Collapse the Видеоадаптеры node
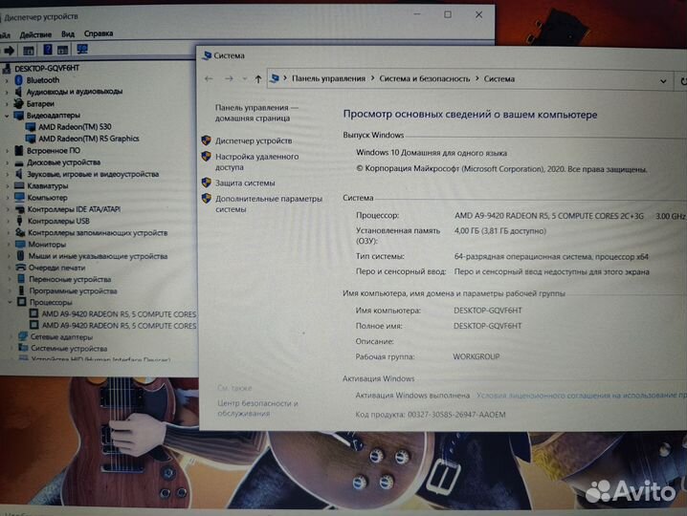Screen dimensions: 687x516 point(7,116)
